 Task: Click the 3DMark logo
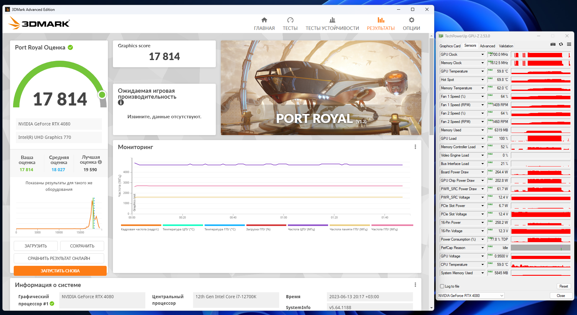pos(39,23)
